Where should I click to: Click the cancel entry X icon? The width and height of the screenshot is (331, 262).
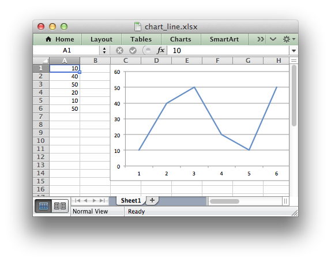pyautogui.click(x=119, y=51)
